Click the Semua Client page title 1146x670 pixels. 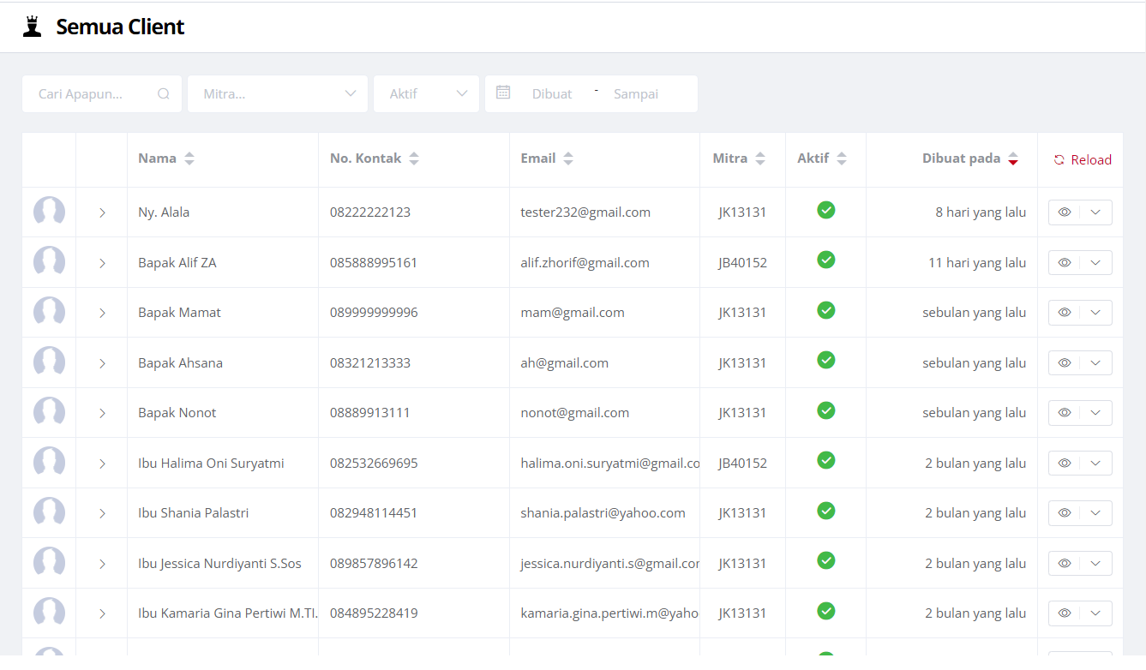[120, 27]
